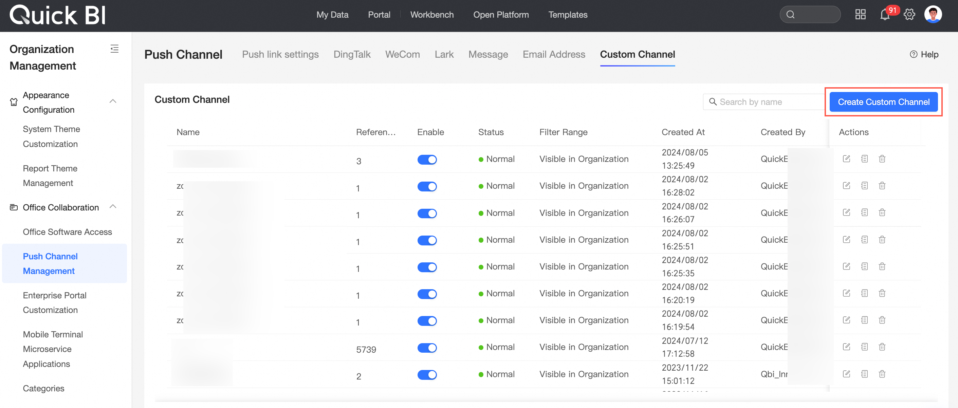This screenshot has width=958, height=408.
Task: Open the user avatar menu
Action: [933, 15]
